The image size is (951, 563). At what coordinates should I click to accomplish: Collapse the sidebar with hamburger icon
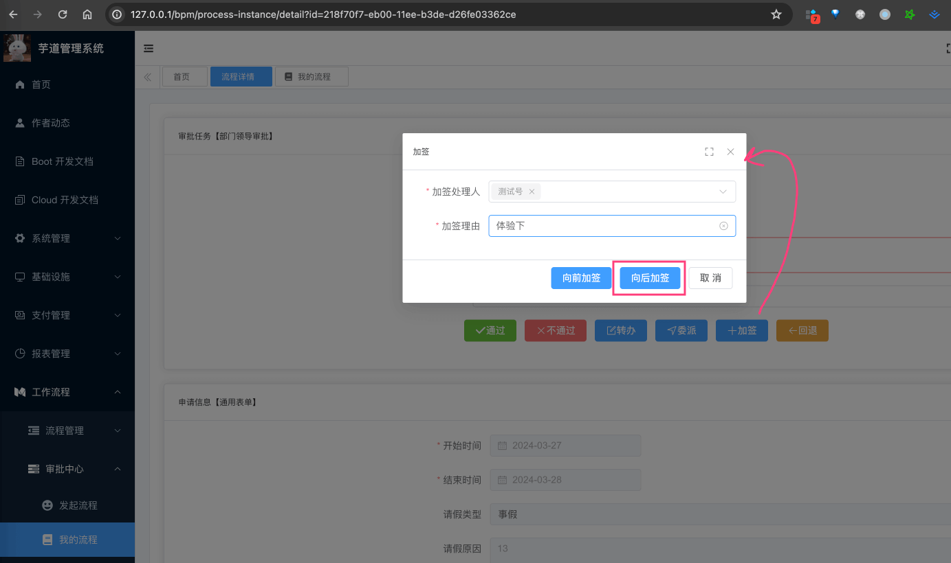(x=149, y=49)
